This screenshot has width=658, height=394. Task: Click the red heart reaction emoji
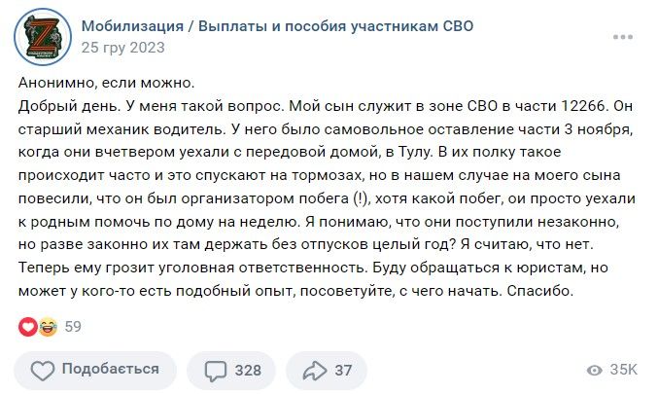point(27,327)
